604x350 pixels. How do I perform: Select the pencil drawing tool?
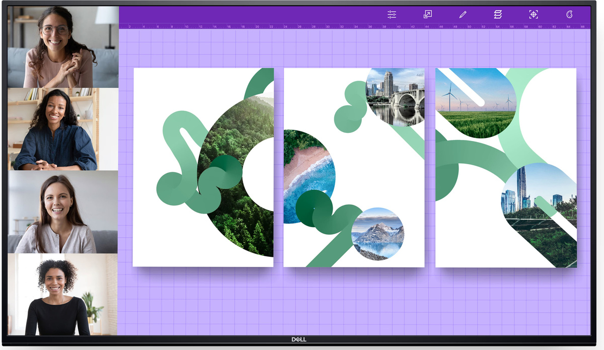(x=463, y=15)
